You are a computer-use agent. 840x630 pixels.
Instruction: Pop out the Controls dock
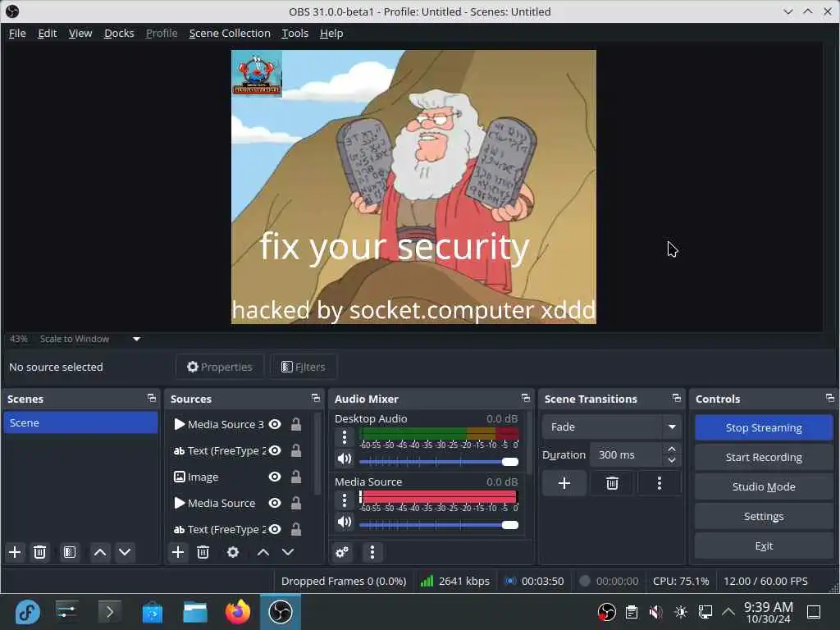[830, 399]
